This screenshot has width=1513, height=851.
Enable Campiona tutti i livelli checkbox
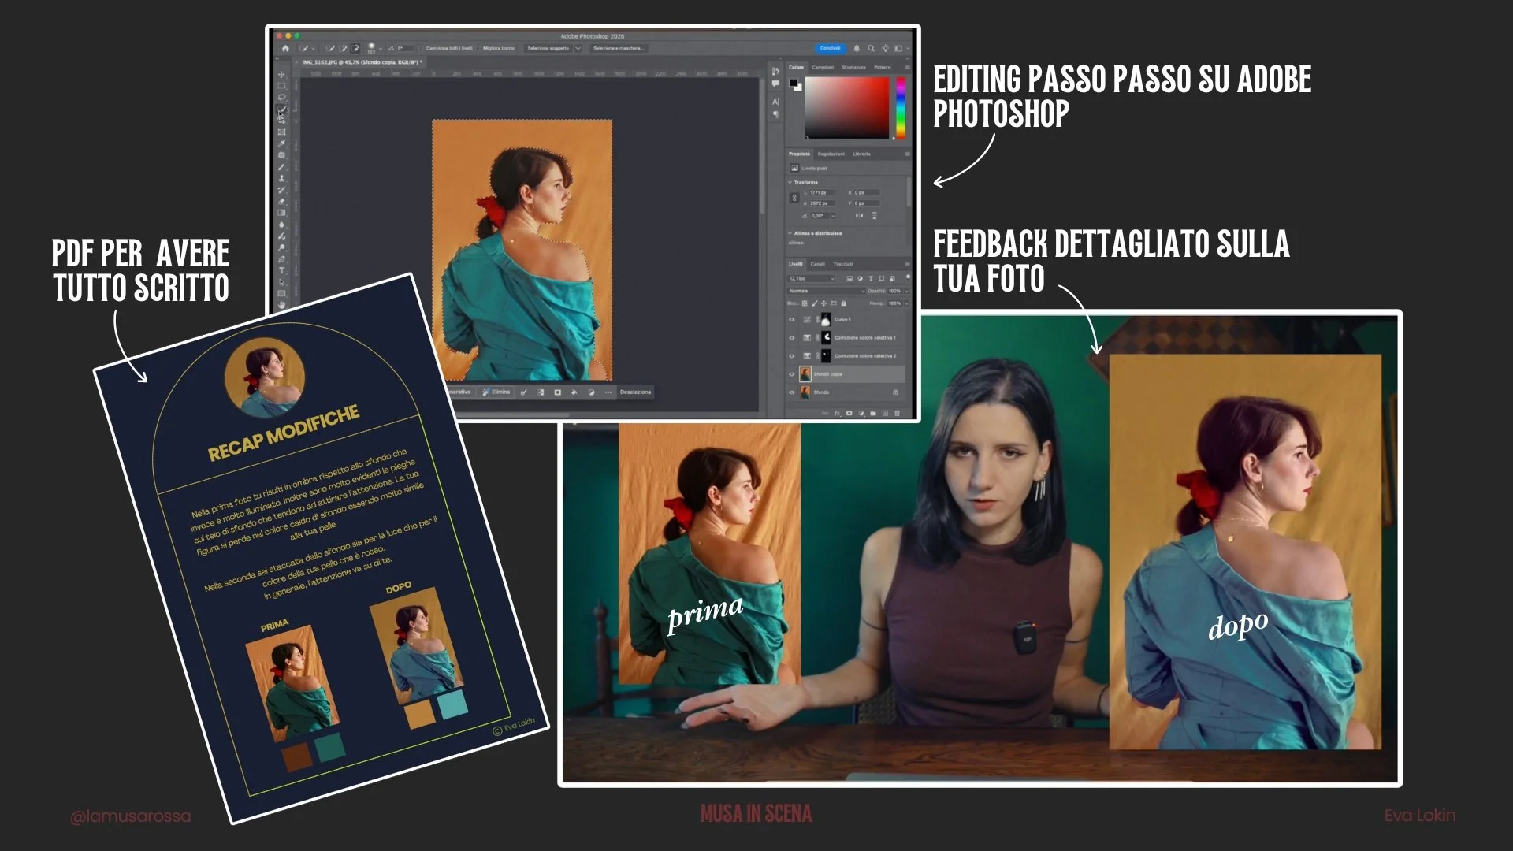(421, 48)
